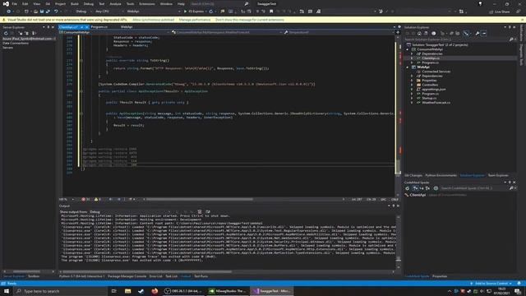Switch to the WebApi editor tab
The height and width of the screenshot is (296, 526).
[x=127, y=27]
